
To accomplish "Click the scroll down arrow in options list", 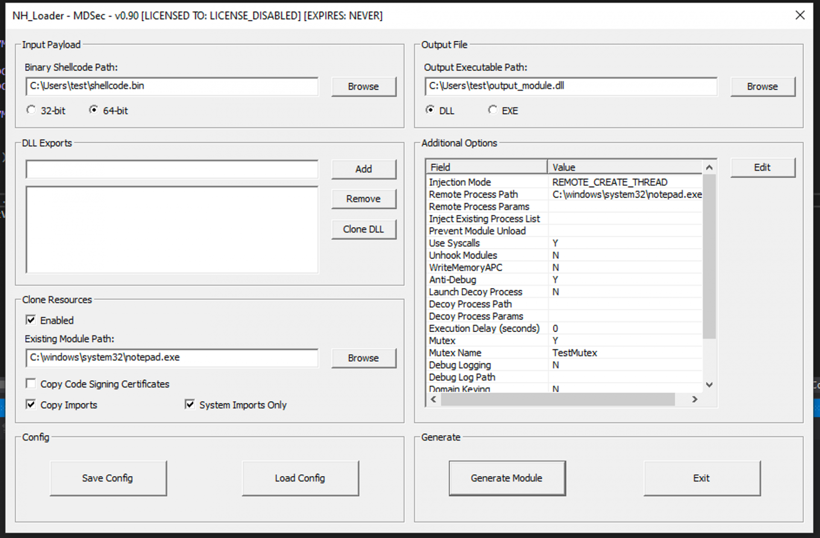I will 709,385.
